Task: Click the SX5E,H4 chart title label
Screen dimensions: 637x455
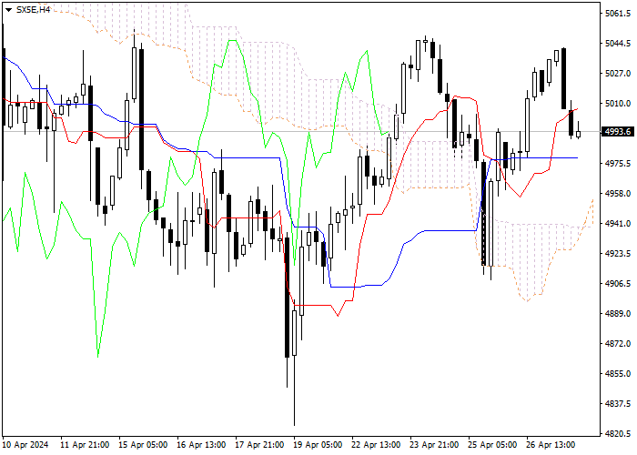Action: (x=33, y=10)
